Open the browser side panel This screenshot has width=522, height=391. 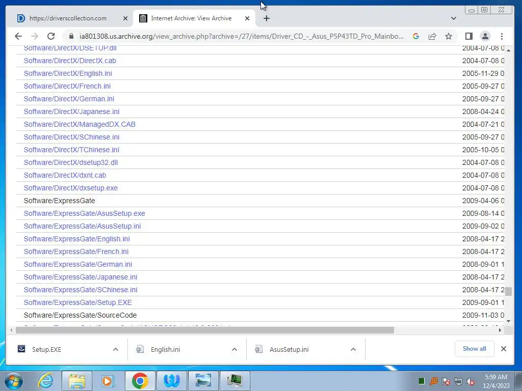pyautogui.click(x=469, y=36)
